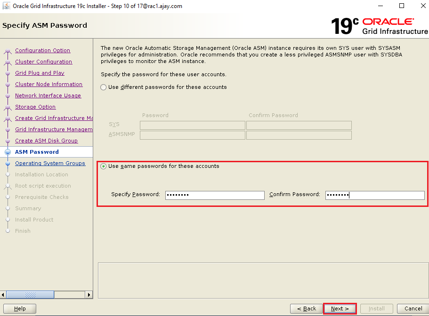Screen dimensions: 429x316
Task: Click the ASM Password step bullet icon
Action: pos(8,152)
